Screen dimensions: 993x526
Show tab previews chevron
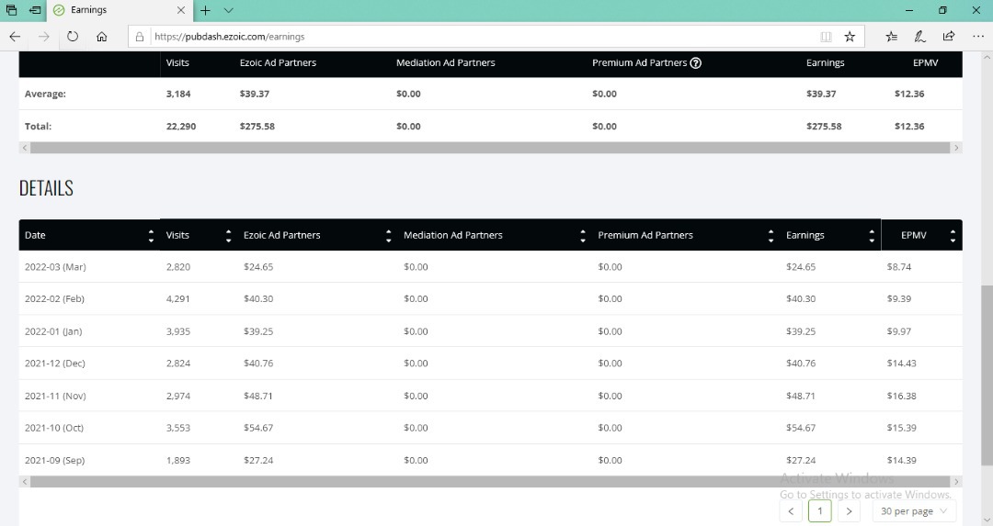229,10
